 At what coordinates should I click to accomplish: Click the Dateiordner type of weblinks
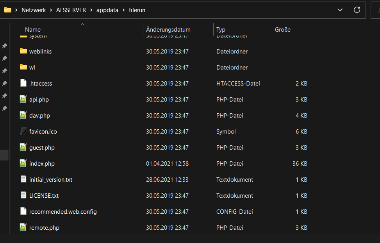pyautogui.click(x=232, y=52)
